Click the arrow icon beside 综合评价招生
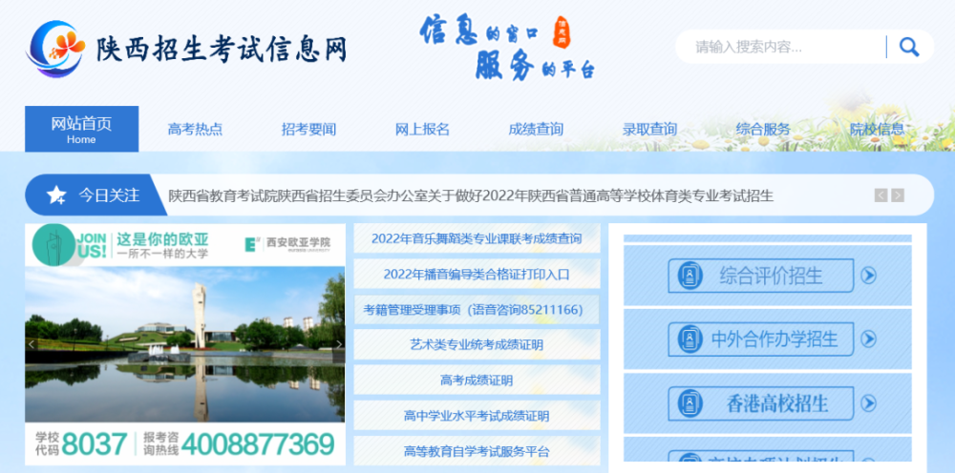 868,276
